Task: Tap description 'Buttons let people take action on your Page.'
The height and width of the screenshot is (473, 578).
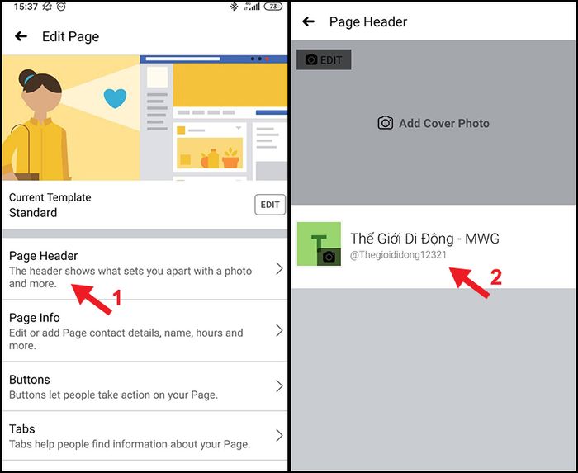Action: point(113,395)
